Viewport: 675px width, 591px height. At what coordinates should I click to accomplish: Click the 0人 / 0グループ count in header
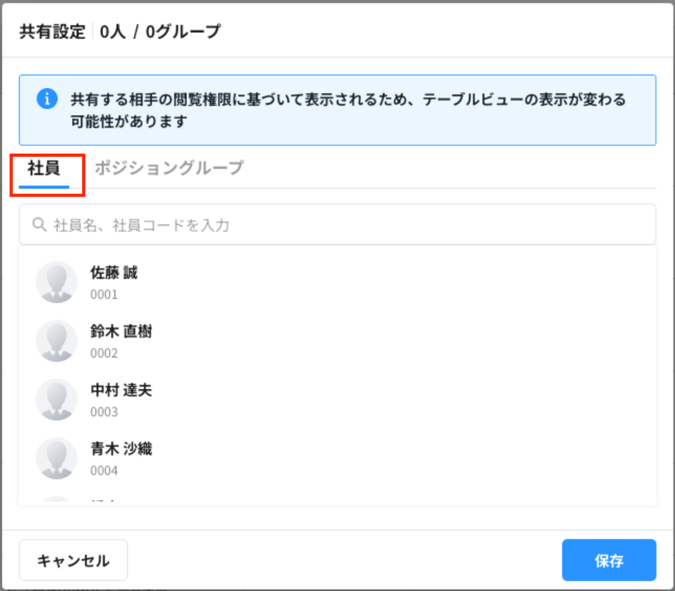pyautogui.click(x=161, y=32)
